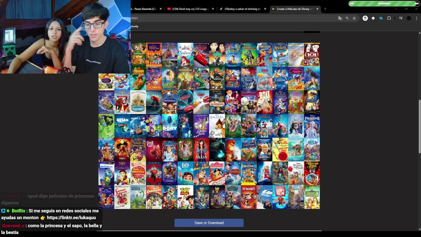This screenshot has height=237, width=421.
Task: Select the Los Increibles poster
Action: (x=249, y=197)
